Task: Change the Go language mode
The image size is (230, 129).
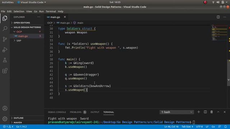Action: click(213, 126)
